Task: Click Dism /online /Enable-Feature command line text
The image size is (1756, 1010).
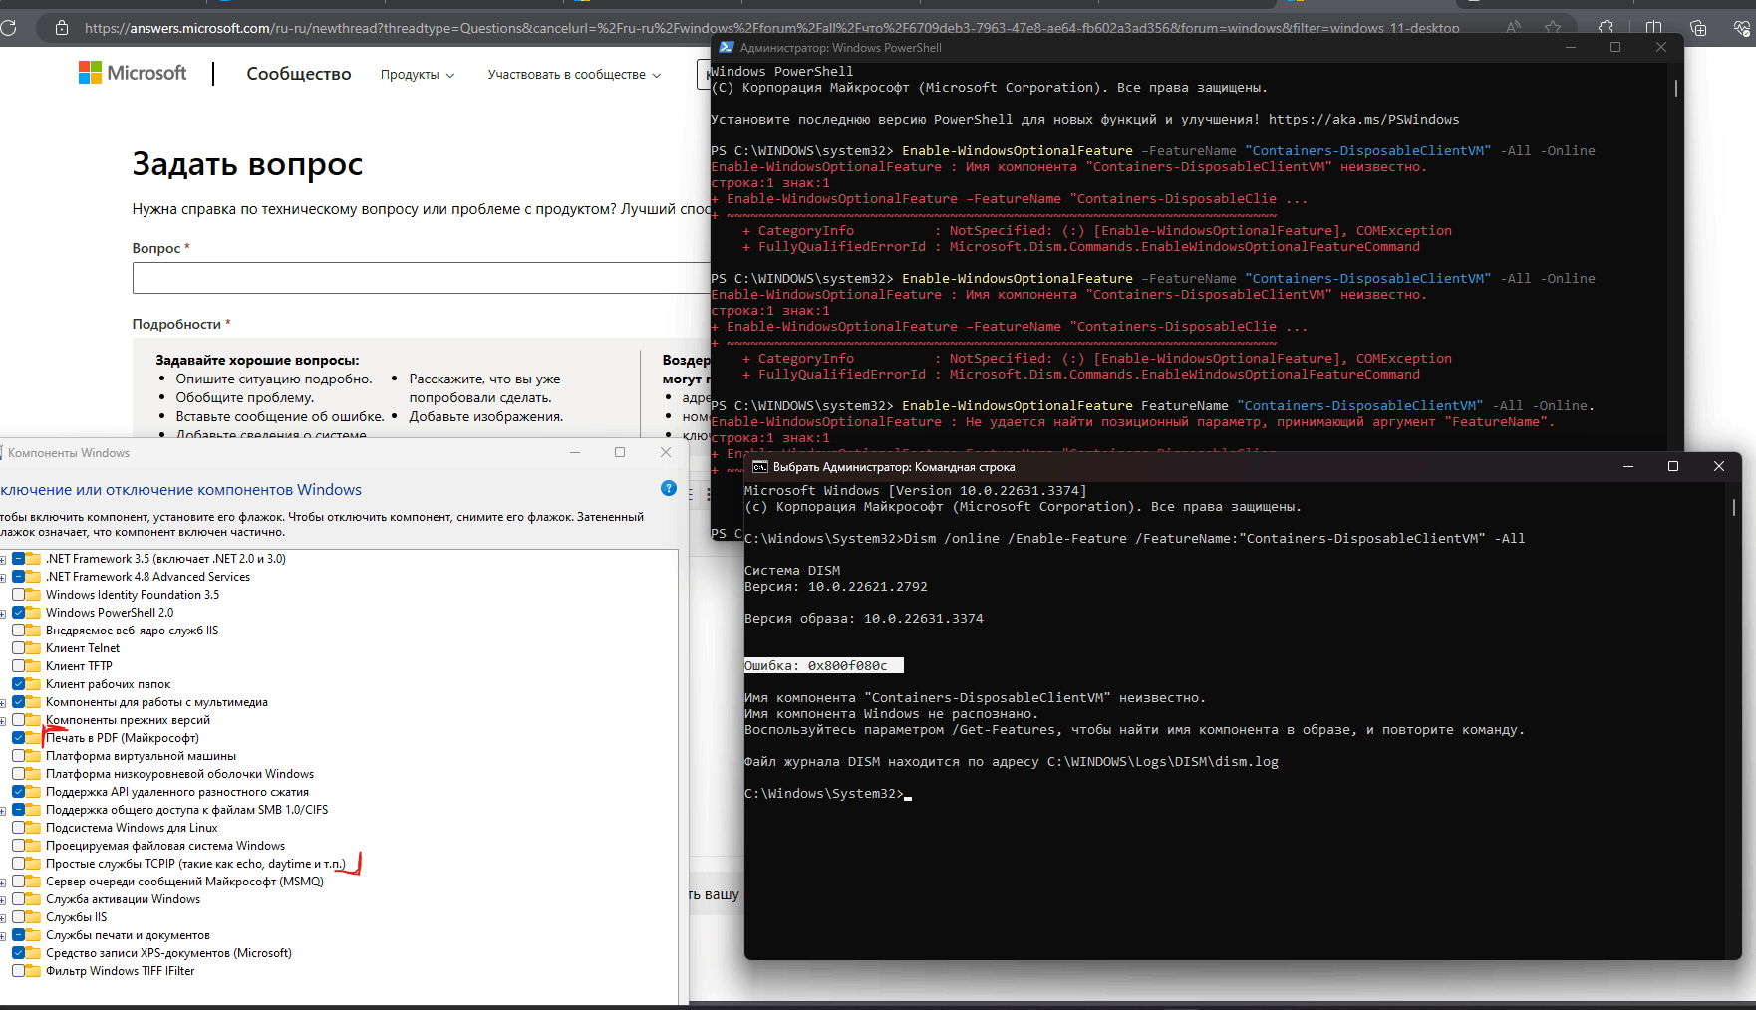Action: point(1214,539)
